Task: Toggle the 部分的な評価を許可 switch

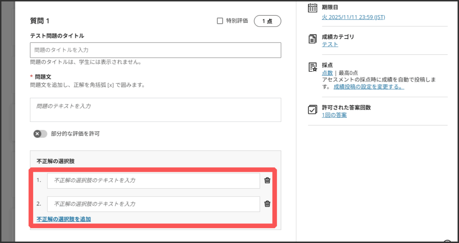Action: [x=40, y=134]
